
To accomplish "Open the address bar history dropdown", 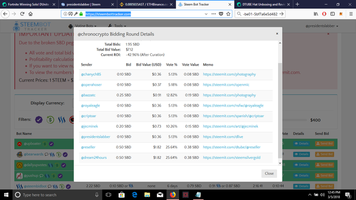I will pyautogui.click(x=206, y=14).
